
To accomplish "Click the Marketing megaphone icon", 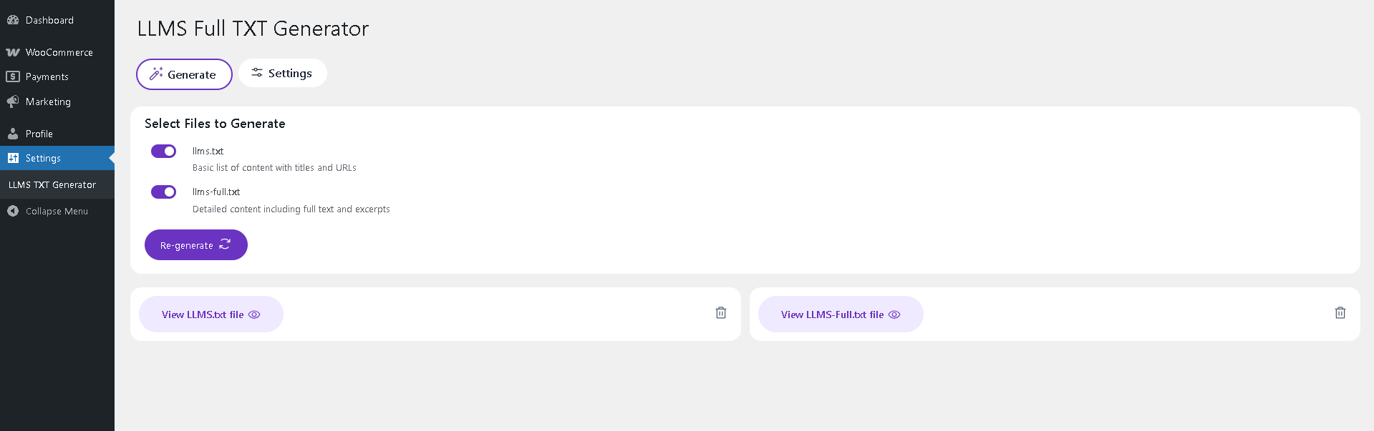I will pos(12,101).
